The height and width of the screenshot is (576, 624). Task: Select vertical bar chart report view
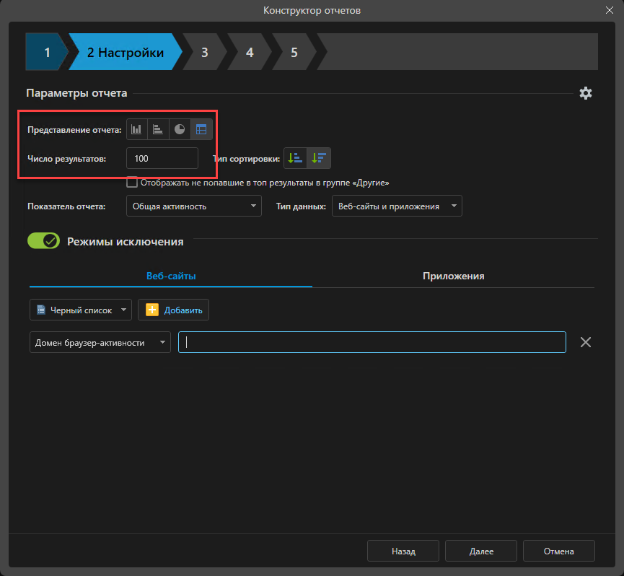pyautogui.click(x=137, y=129)
